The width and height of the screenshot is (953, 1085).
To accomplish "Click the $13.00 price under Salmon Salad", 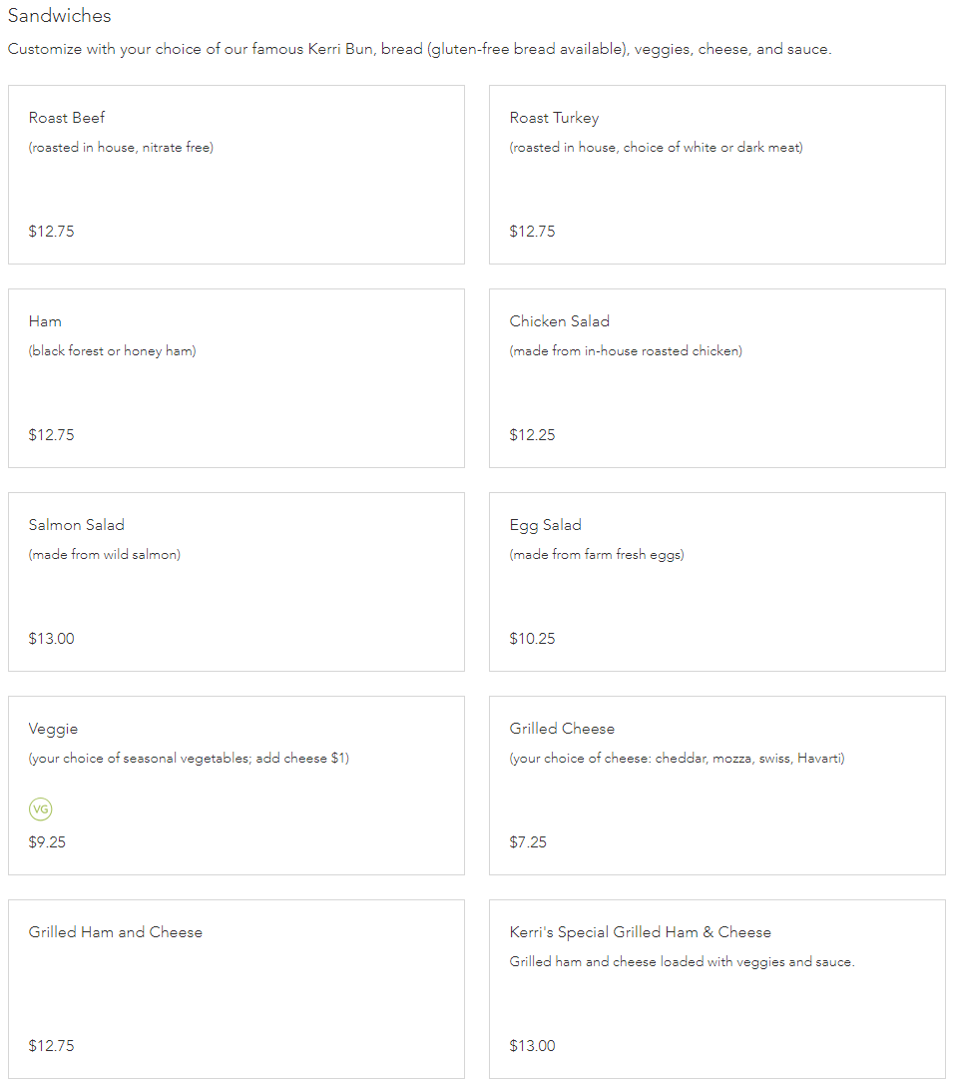I will coord(51,638).
